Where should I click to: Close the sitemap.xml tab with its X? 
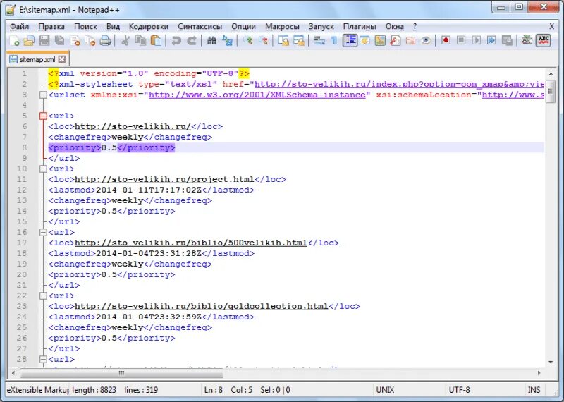62,59
